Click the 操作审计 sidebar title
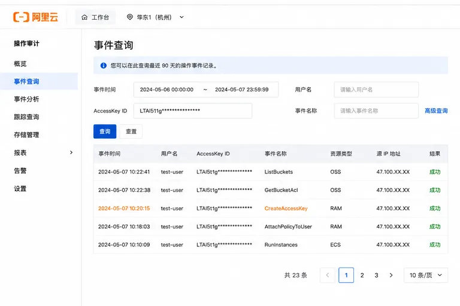 pyautogui.click(x=26, y=44)
